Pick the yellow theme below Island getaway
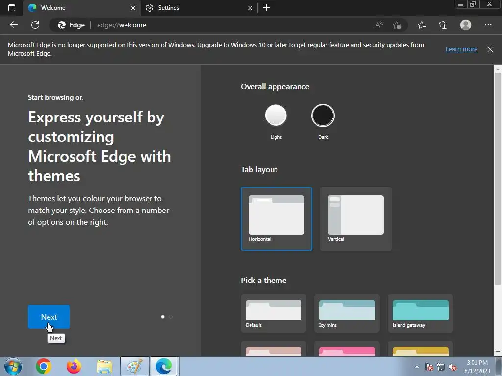 coord(420,349)
